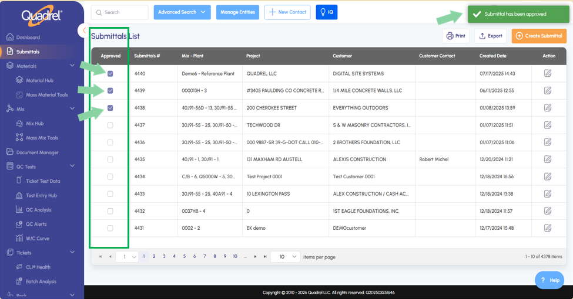
Task: Open the page number dropdown
Action: tap(127, 257)
